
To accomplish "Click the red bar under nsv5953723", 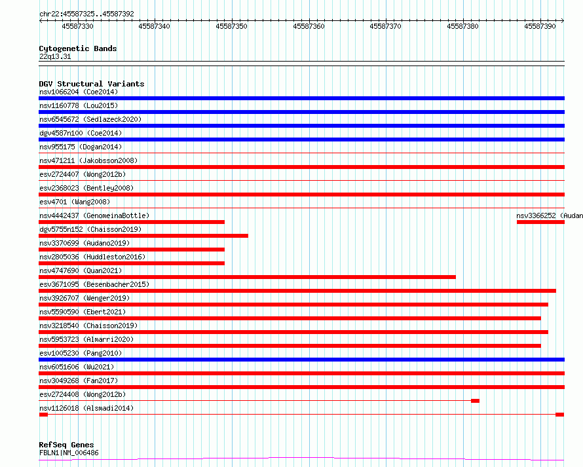I will point(290,346).
